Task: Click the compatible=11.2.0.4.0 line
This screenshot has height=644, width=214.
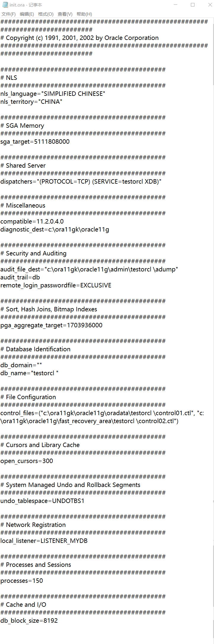Action: click(32, 221)
